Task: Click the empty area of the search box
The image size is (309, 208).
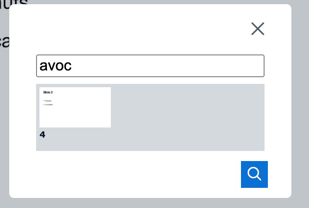Action: click(168, 66)
